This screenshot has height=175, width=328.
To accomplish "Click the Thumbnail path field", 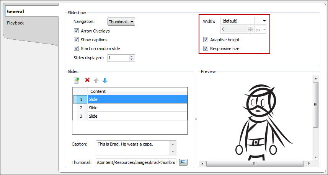I will pos(136,162).
